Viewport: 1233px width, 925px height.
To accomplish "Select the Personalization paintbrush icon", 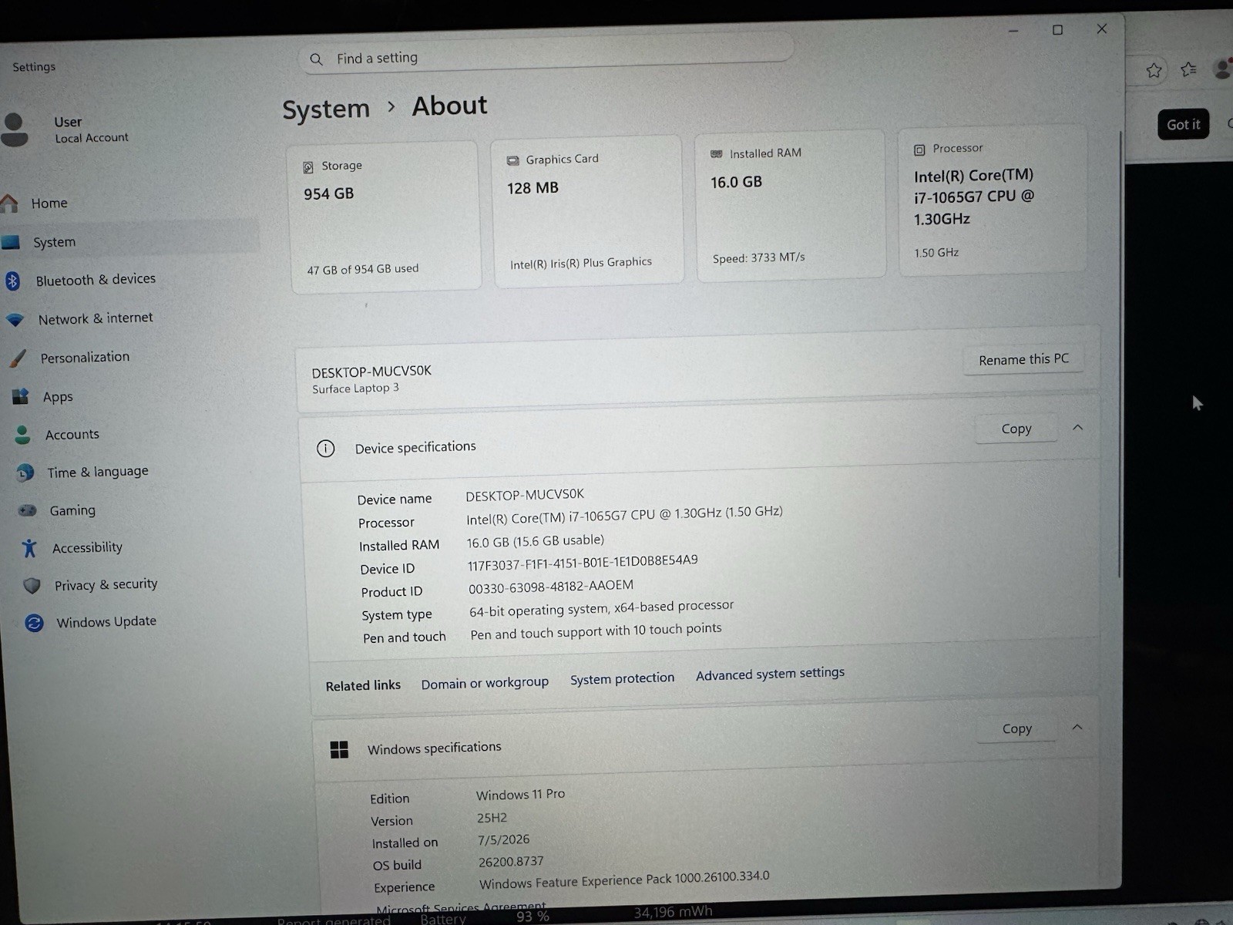I will 17,358.
